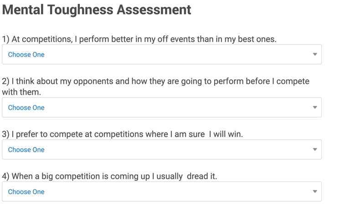
Task: Click question 1 text about off events
Action: 139,39
